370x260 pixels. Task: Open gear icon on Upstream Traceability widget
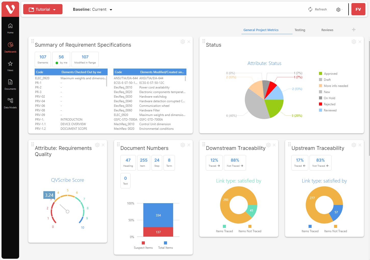(x=354, y=145)
